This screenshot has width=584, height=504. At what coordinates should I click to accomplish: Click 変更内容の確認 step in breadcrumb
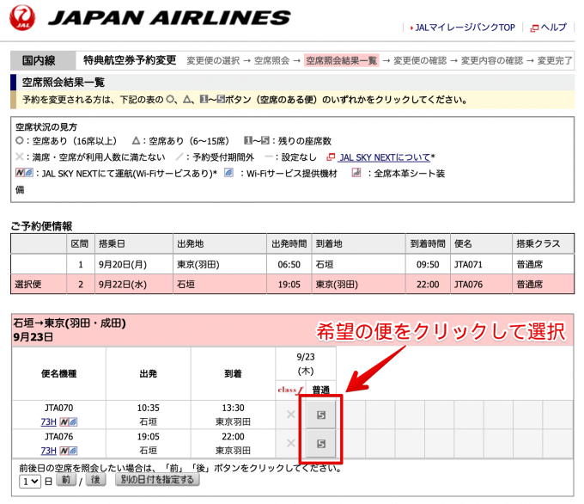coord(492,60)
